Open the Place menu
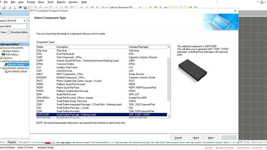Viewport: 267px width, 150px height. tap(41, 2)
